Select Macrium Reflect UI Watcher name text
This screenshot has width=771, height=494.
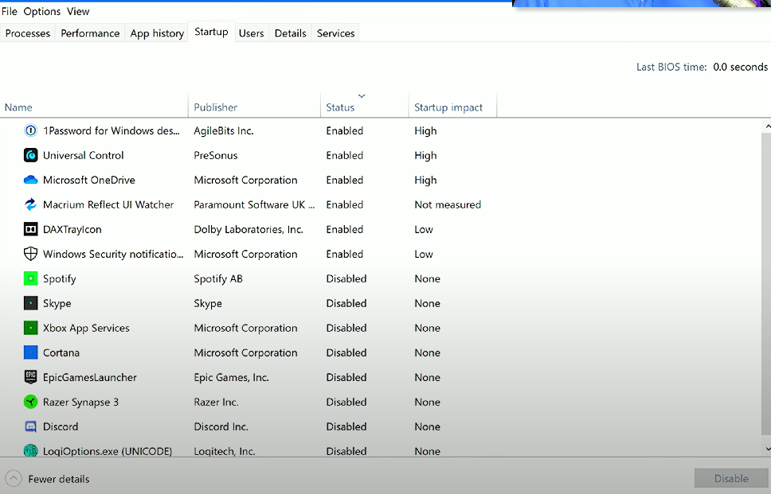108,204
